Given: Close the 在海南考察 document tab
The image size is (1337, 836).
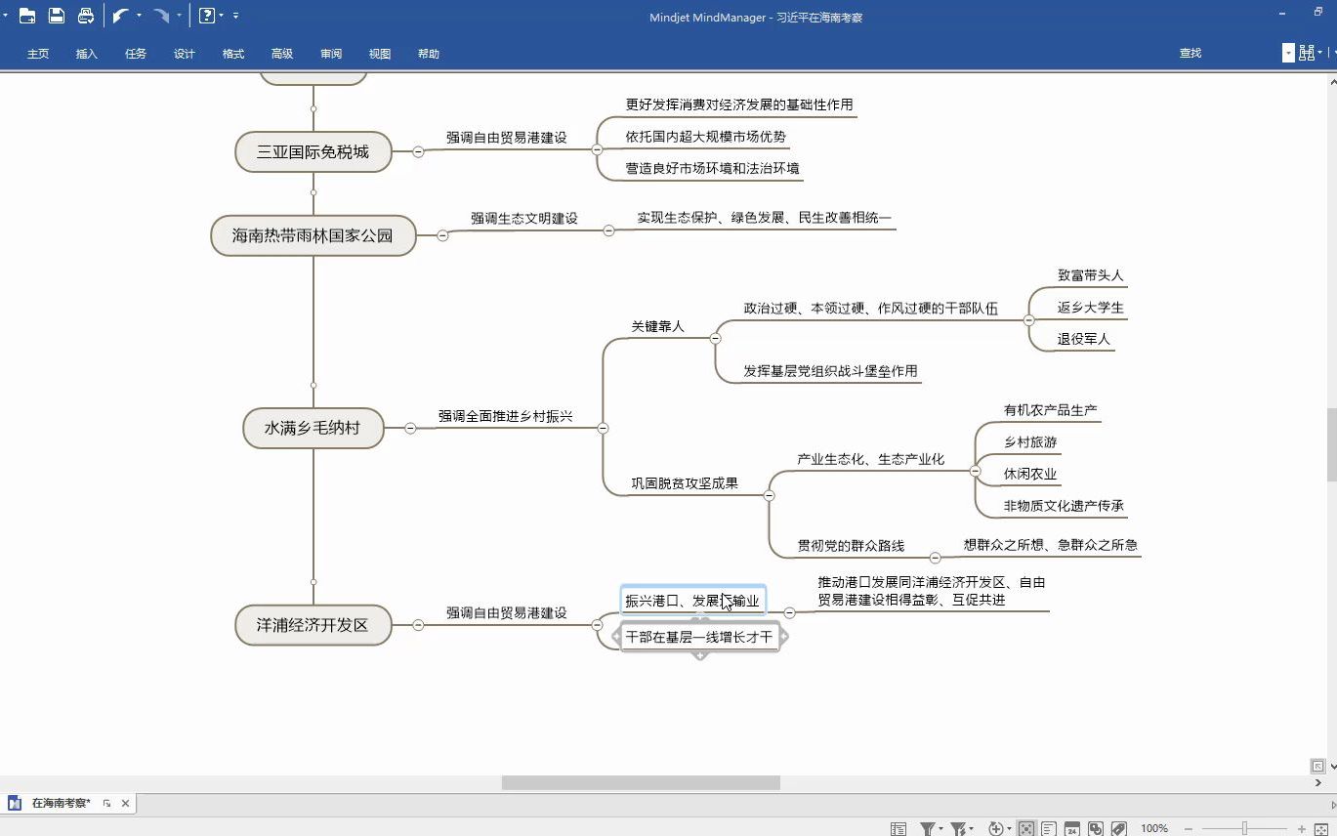Looking at the screenshot, I should pos(125,804).
